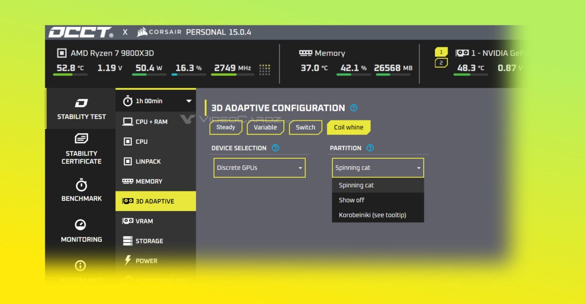585x304 pixels.
Task: Click the CPU core grid icon
Action: tap(265, 69)
